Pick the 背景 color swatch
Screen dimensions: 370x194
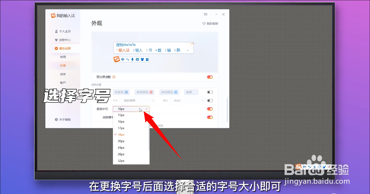[x=195, y=92]
